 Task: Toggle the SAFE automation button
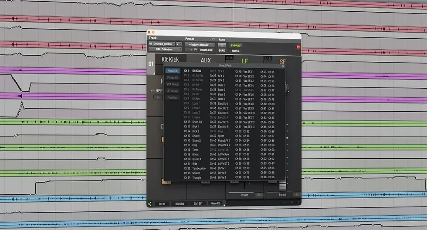tap(222, 50)
